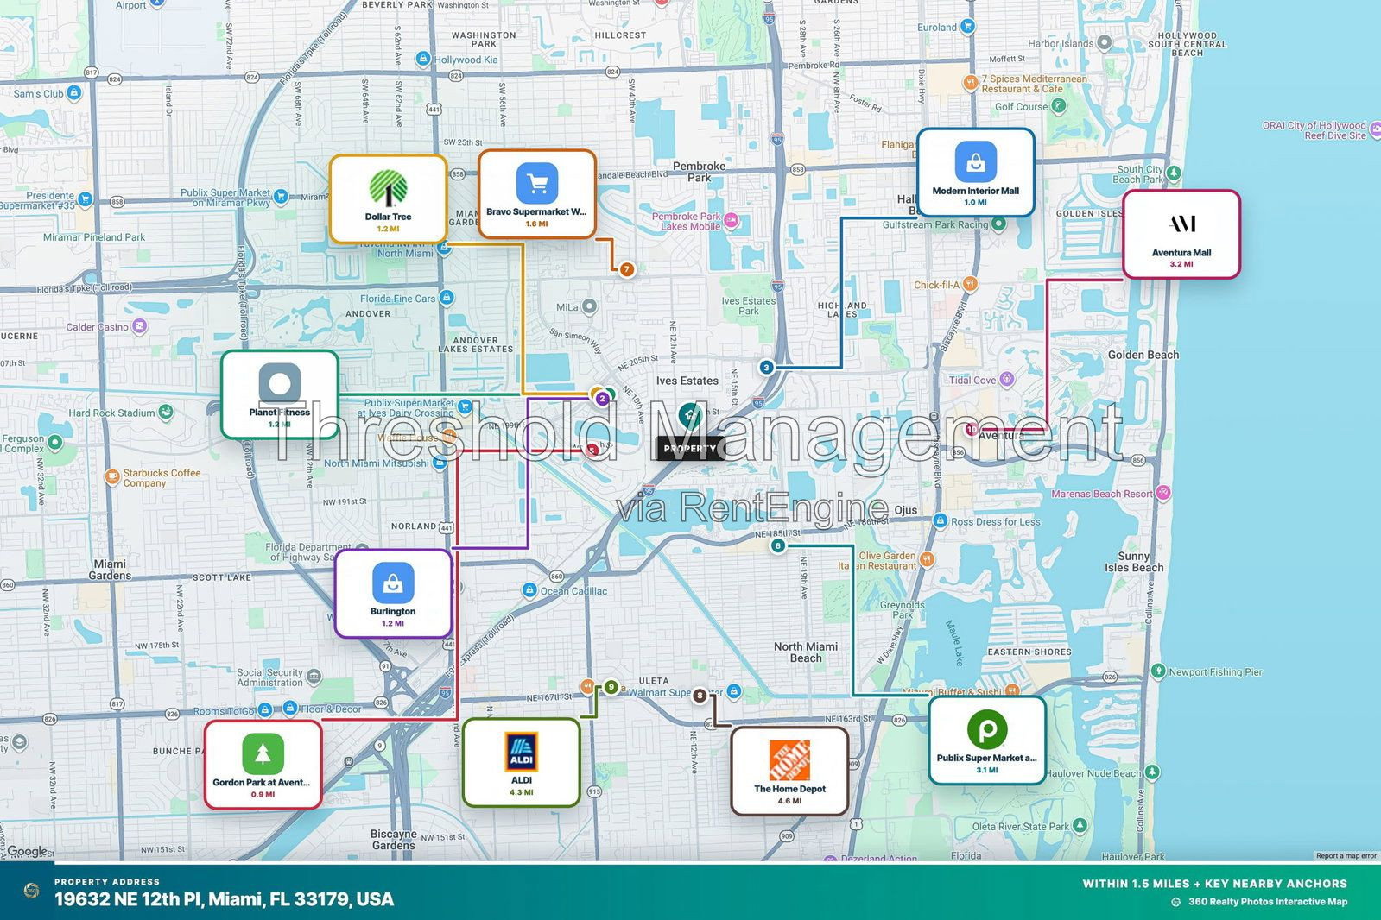Select the PROPERTY label on the map
The image size is (1381, 920).
click(690, 449)
